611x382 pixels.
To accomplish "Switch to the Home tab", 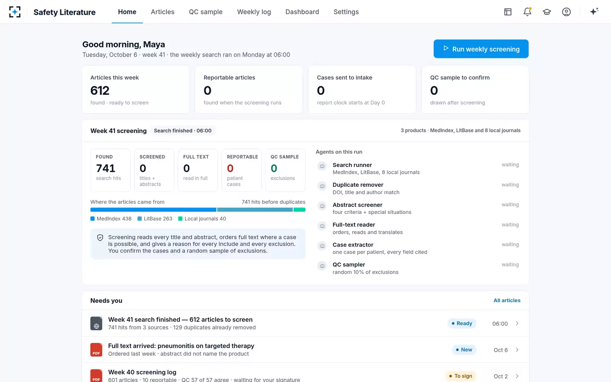I will tap(127, 12).
